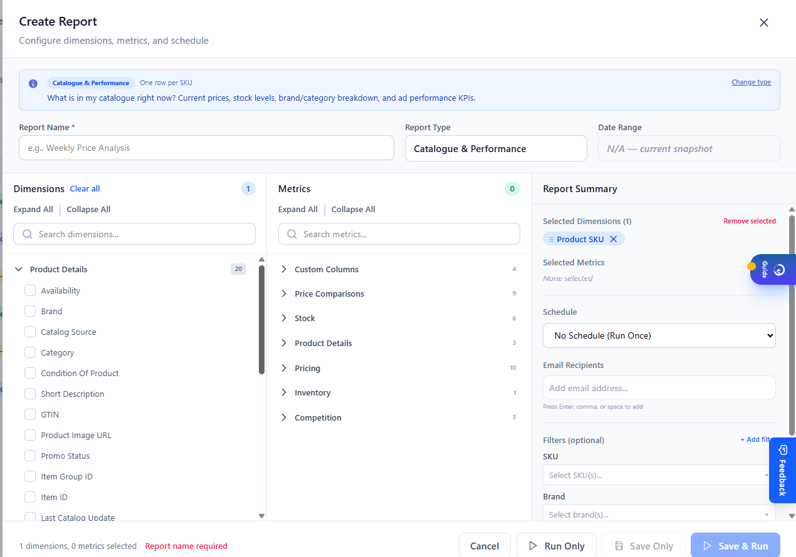Image resolution: width=796 pixels, height=557 pixels.
Task: Click the Catalogue & Performance badge
Action: [x=91, y=83]
